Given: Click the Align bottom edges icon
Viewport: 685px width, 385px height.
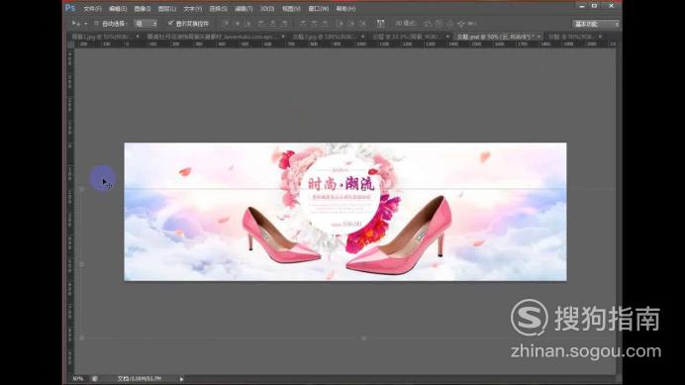Looking at the screenshot, I should point(248,24).
